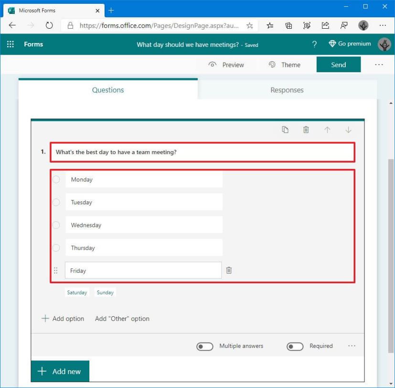Add the suggested Saturday option
The width and height of the screenshot is (395, 388).
point(77,292)
